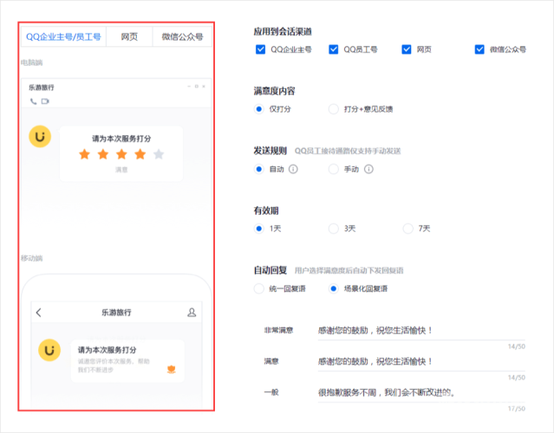Click the fifth gray rating star
Viewport: 554px width, 433px height.
[159, 154]
